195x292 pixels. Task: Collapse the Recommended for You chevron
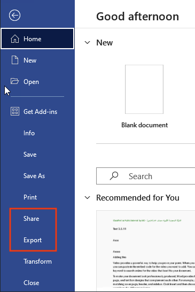[x=88, y=197]
